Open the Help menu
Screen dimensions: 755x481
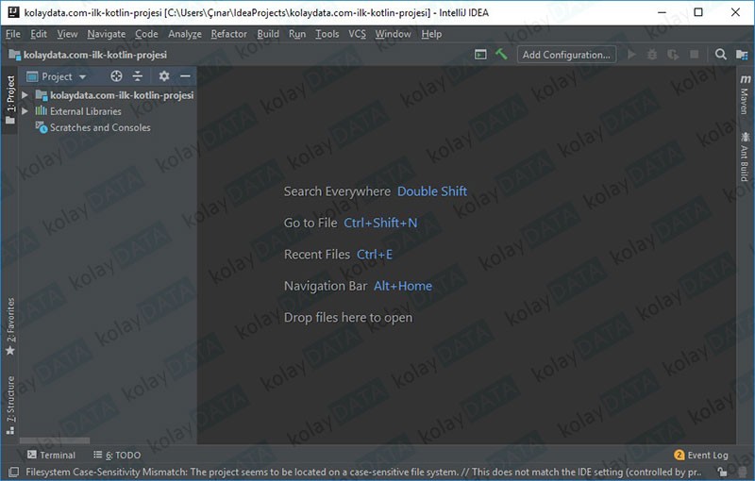431,34
